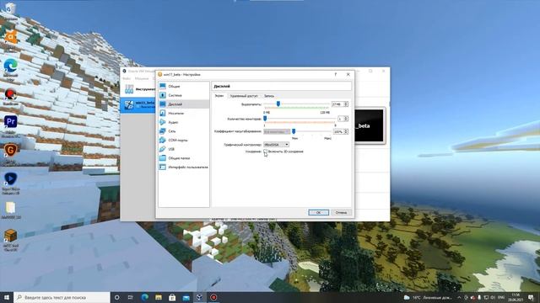
Task: Cancel with the Отмена button
Action: 341,213
